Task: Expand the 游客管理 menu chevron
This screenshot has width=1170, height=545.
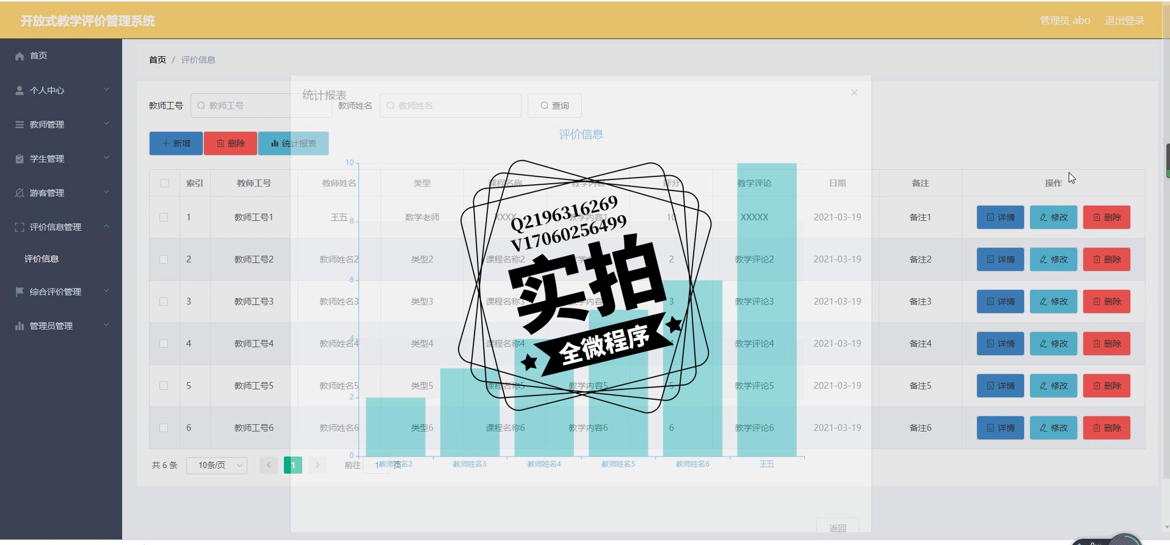Action: tap(106, 192)
